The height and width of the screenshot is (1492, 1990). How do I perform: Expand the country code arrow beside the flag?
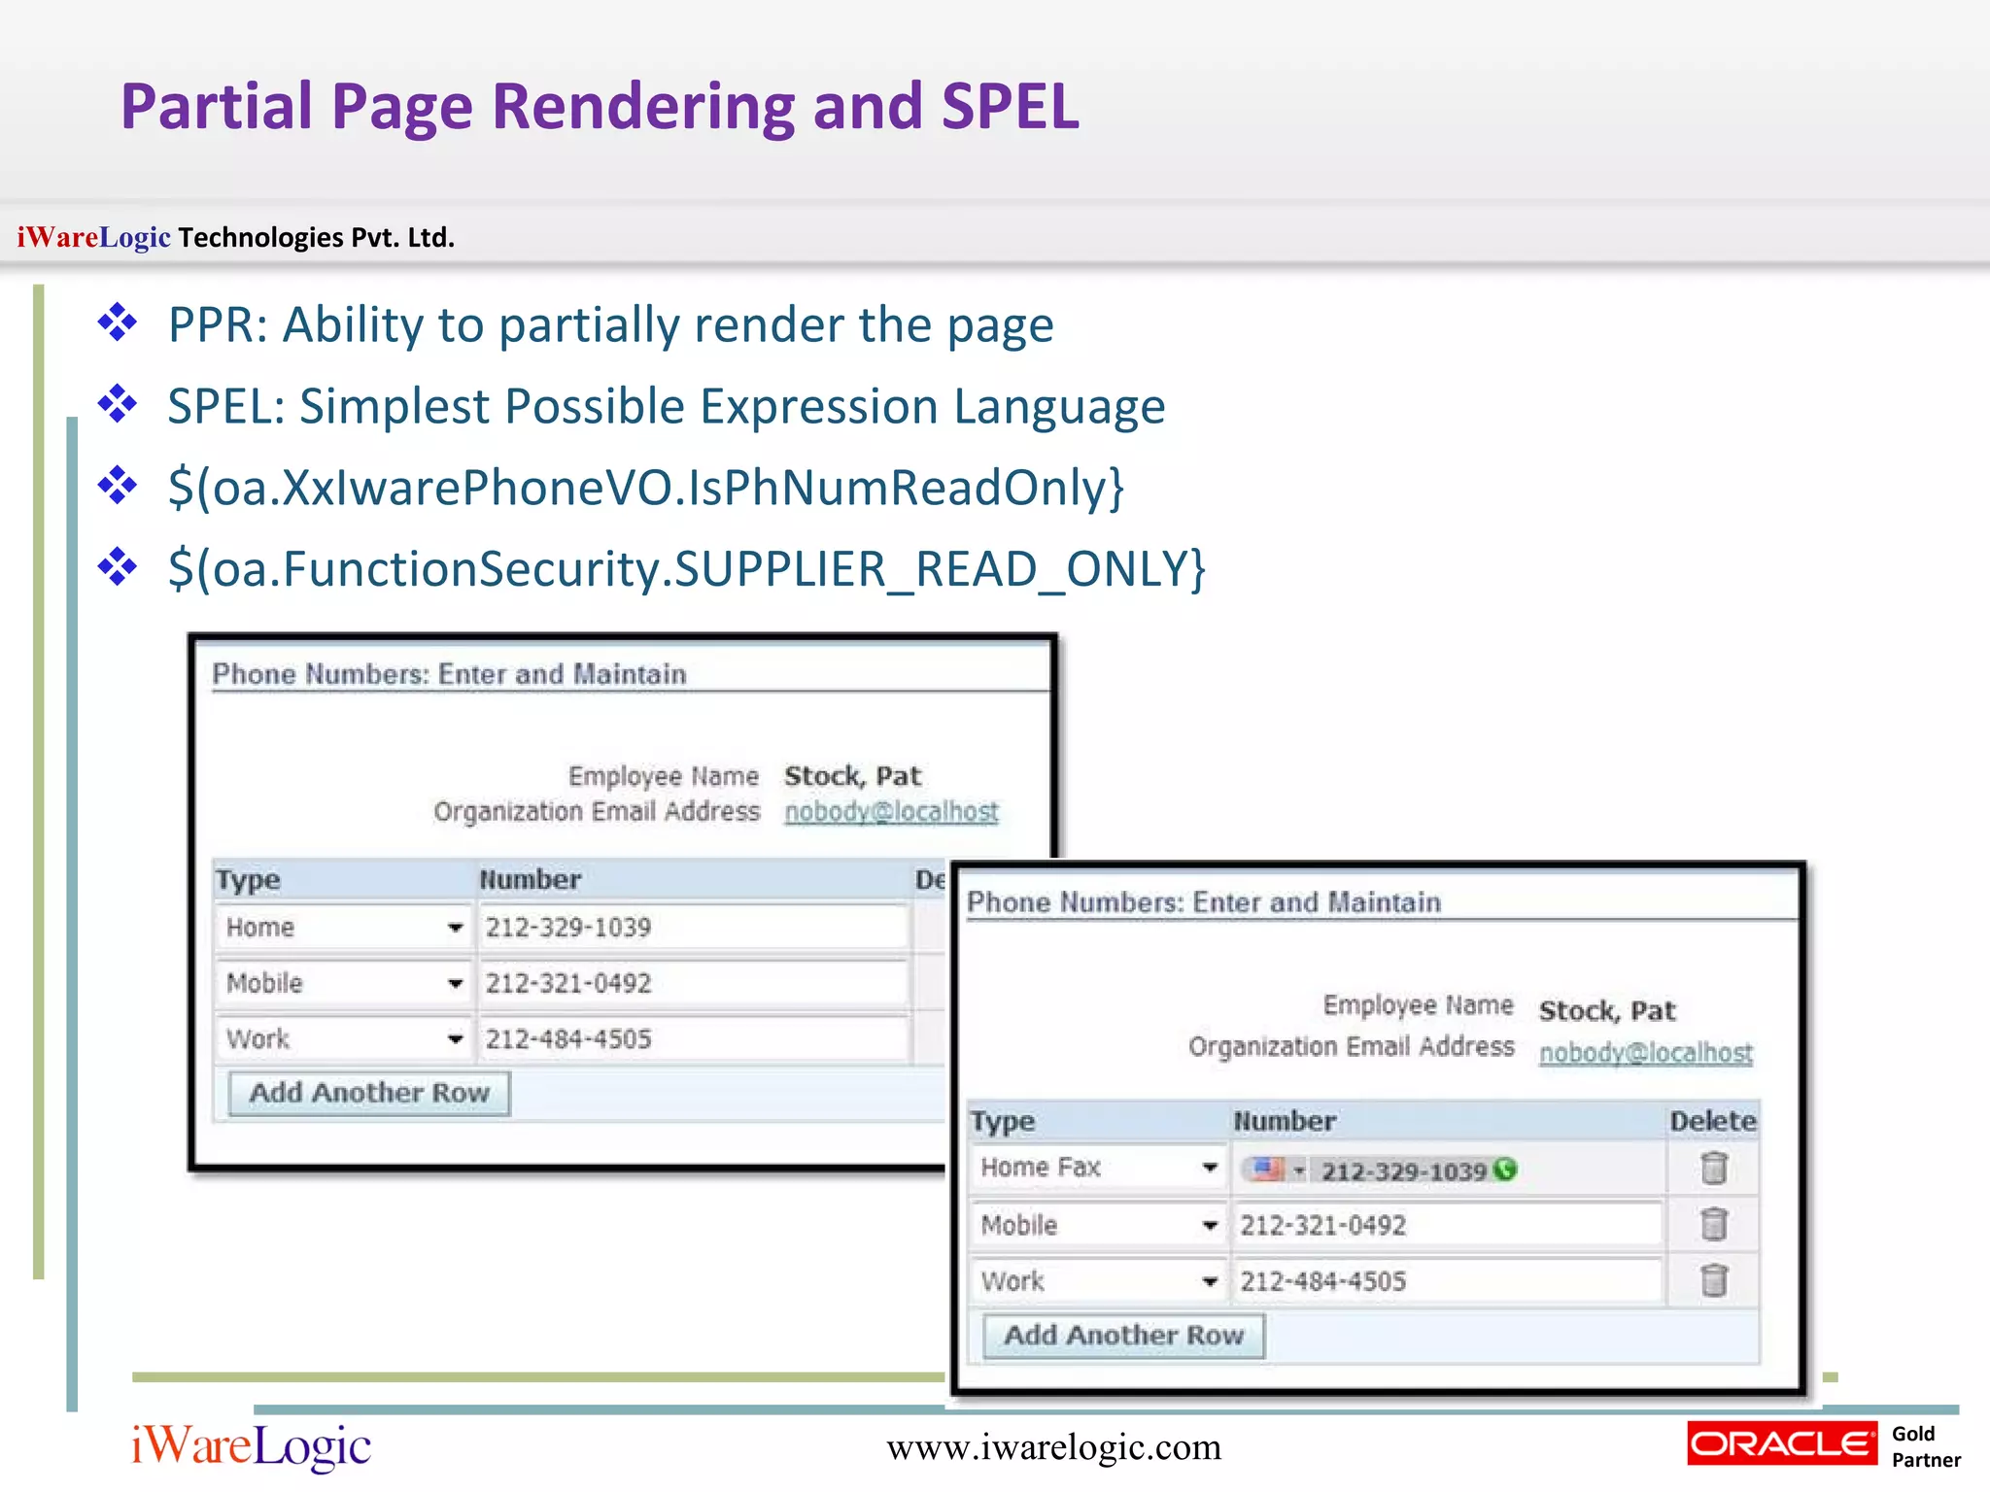click(x=1299, y=1171)
